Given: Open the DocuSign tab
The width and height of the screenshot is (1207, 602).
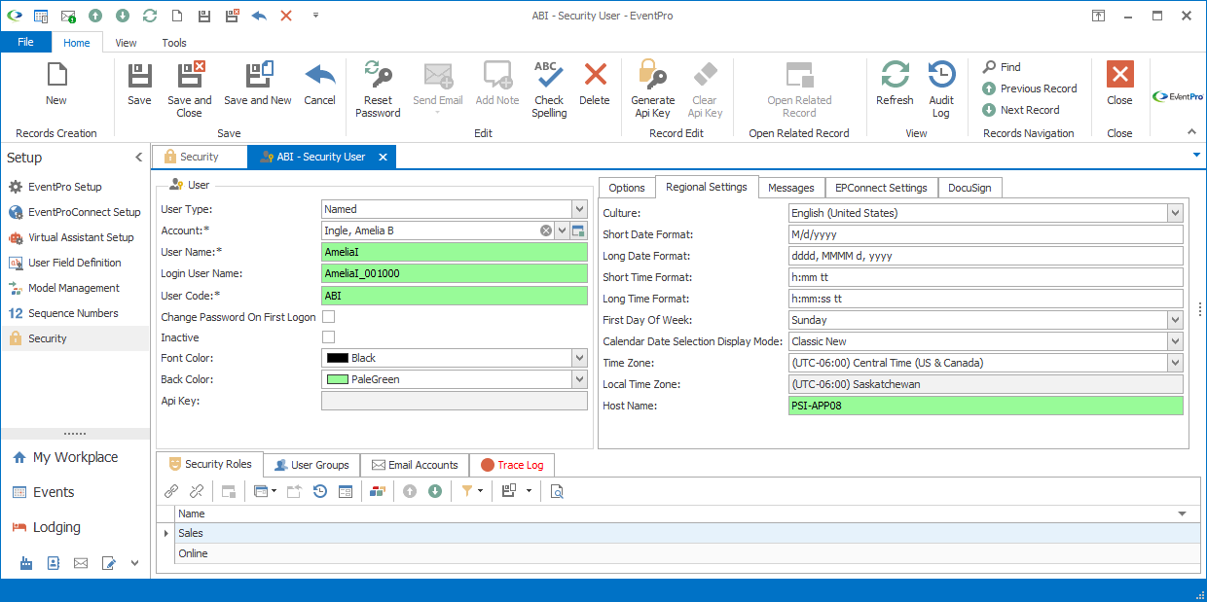Looking at the screenshot, I should coord(969,188).
